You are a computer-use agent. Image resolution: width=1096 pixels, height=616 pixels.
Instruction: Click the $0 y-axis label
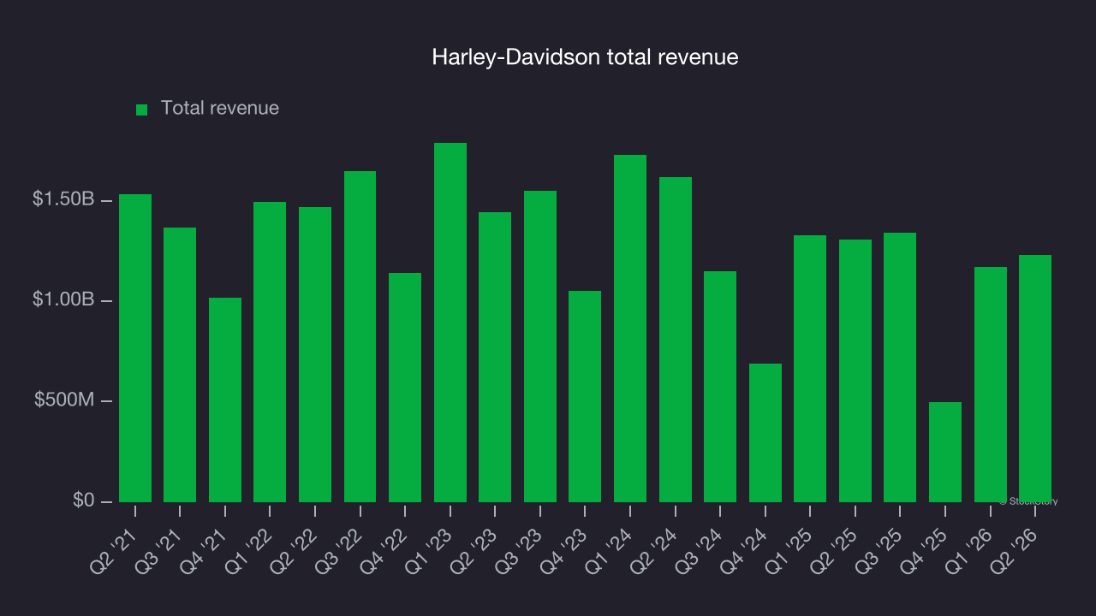(83, 500)
